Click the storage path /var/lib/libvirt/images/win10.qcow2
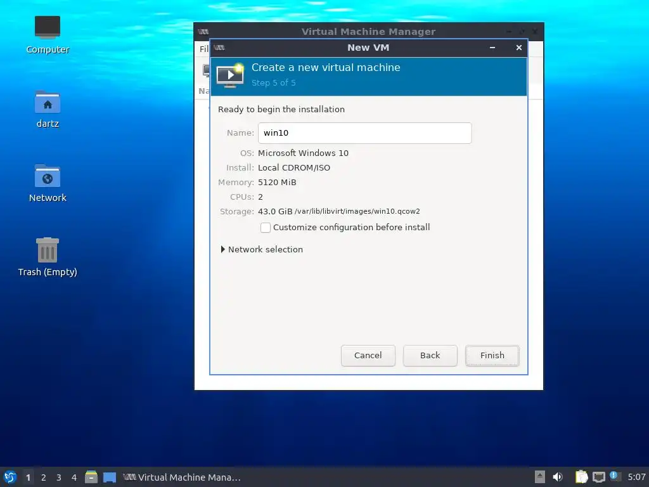Viewport: 649px width, 487px height. pyautogui.click(x=357, y=211)
